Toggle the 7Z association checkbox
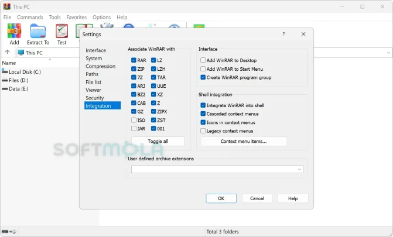The width and height of the screenshot is (393, 237). tap(134, 77)
